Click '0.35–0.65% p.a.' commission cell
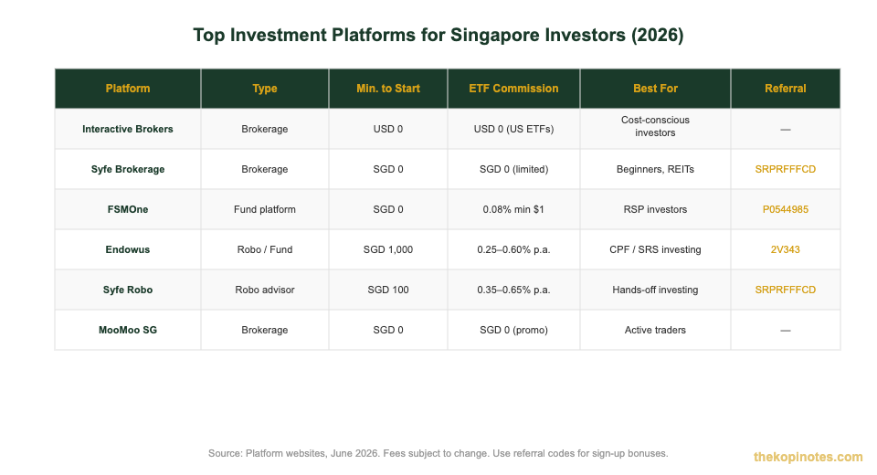 tap(513, 290)
